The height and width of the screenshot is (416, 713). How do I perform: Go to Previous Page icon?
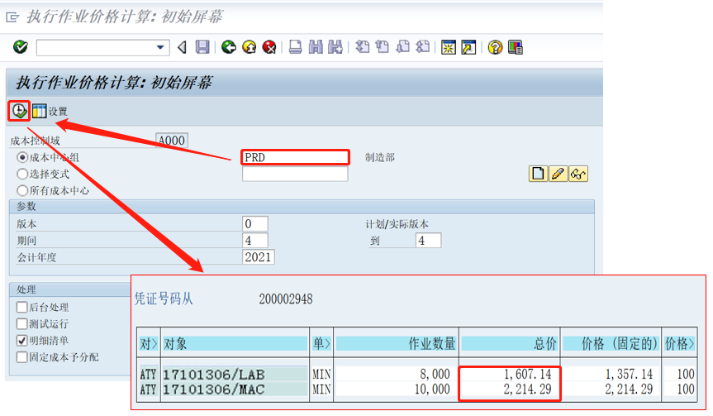pyautogui.click(x=383, y=47)
